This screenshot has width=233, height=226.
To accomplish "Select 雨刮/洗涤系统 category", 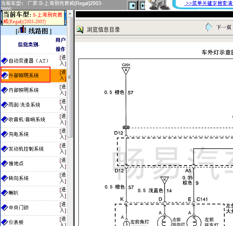I will pos(24,105).
